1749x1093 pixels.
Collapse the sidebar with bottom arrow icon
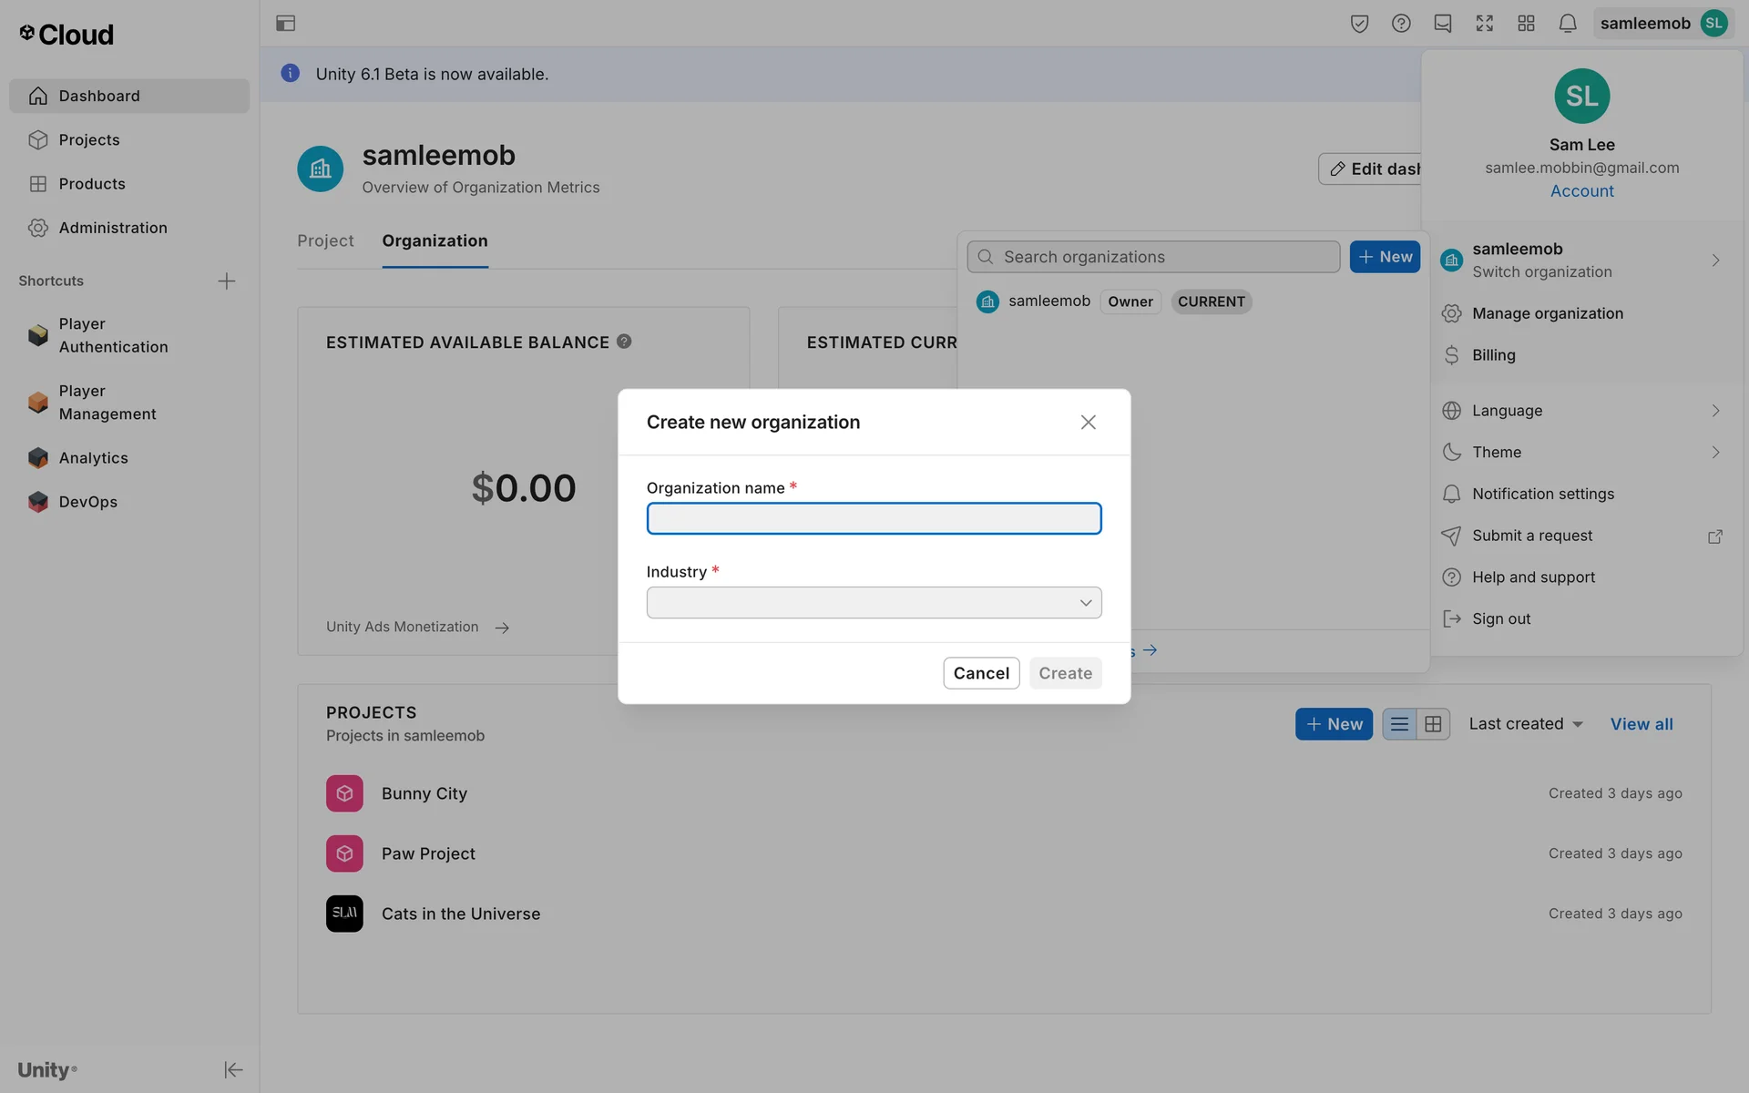(x=232, y=1069)
